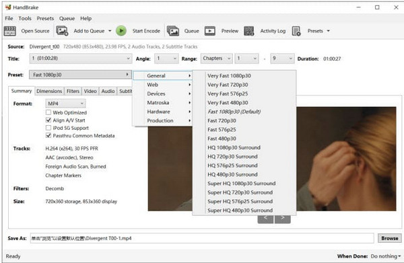Click the Activity Log icon
The width and height of the screenshot is (404, 263).
[x=249, y=31]
